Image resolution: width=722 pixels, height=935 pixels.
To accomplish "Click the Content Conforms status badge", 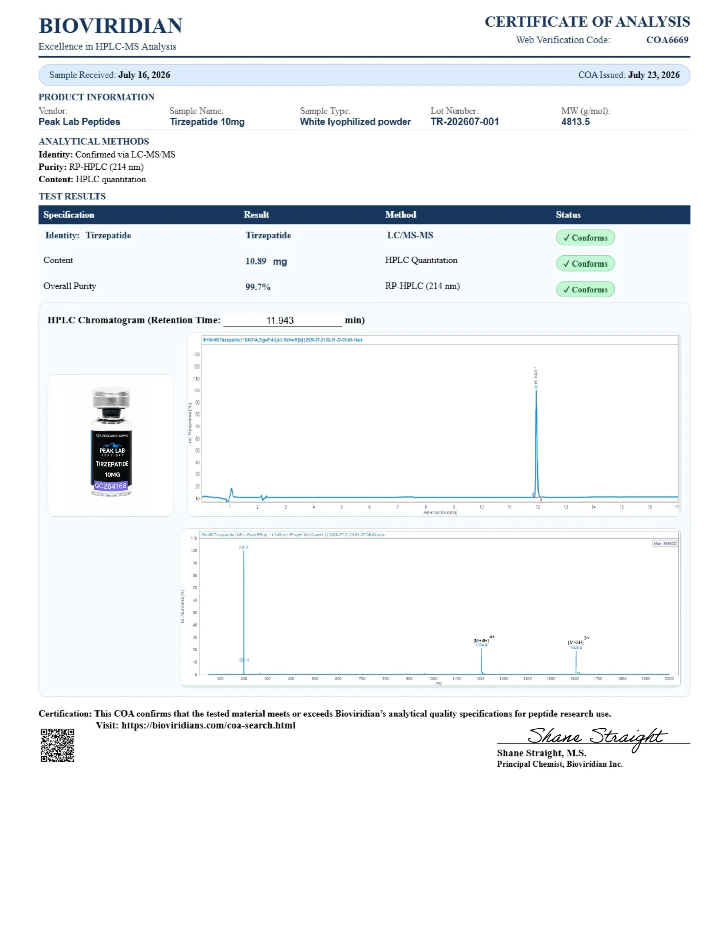I will (585, 263).
